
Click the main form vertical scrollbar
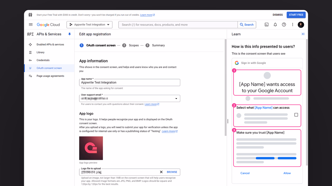pos(226,87)
